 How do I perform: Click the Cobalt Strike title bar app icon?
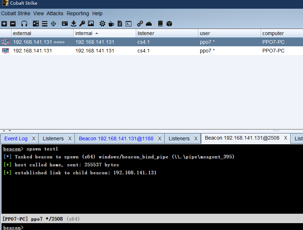[x=5, y=3]
